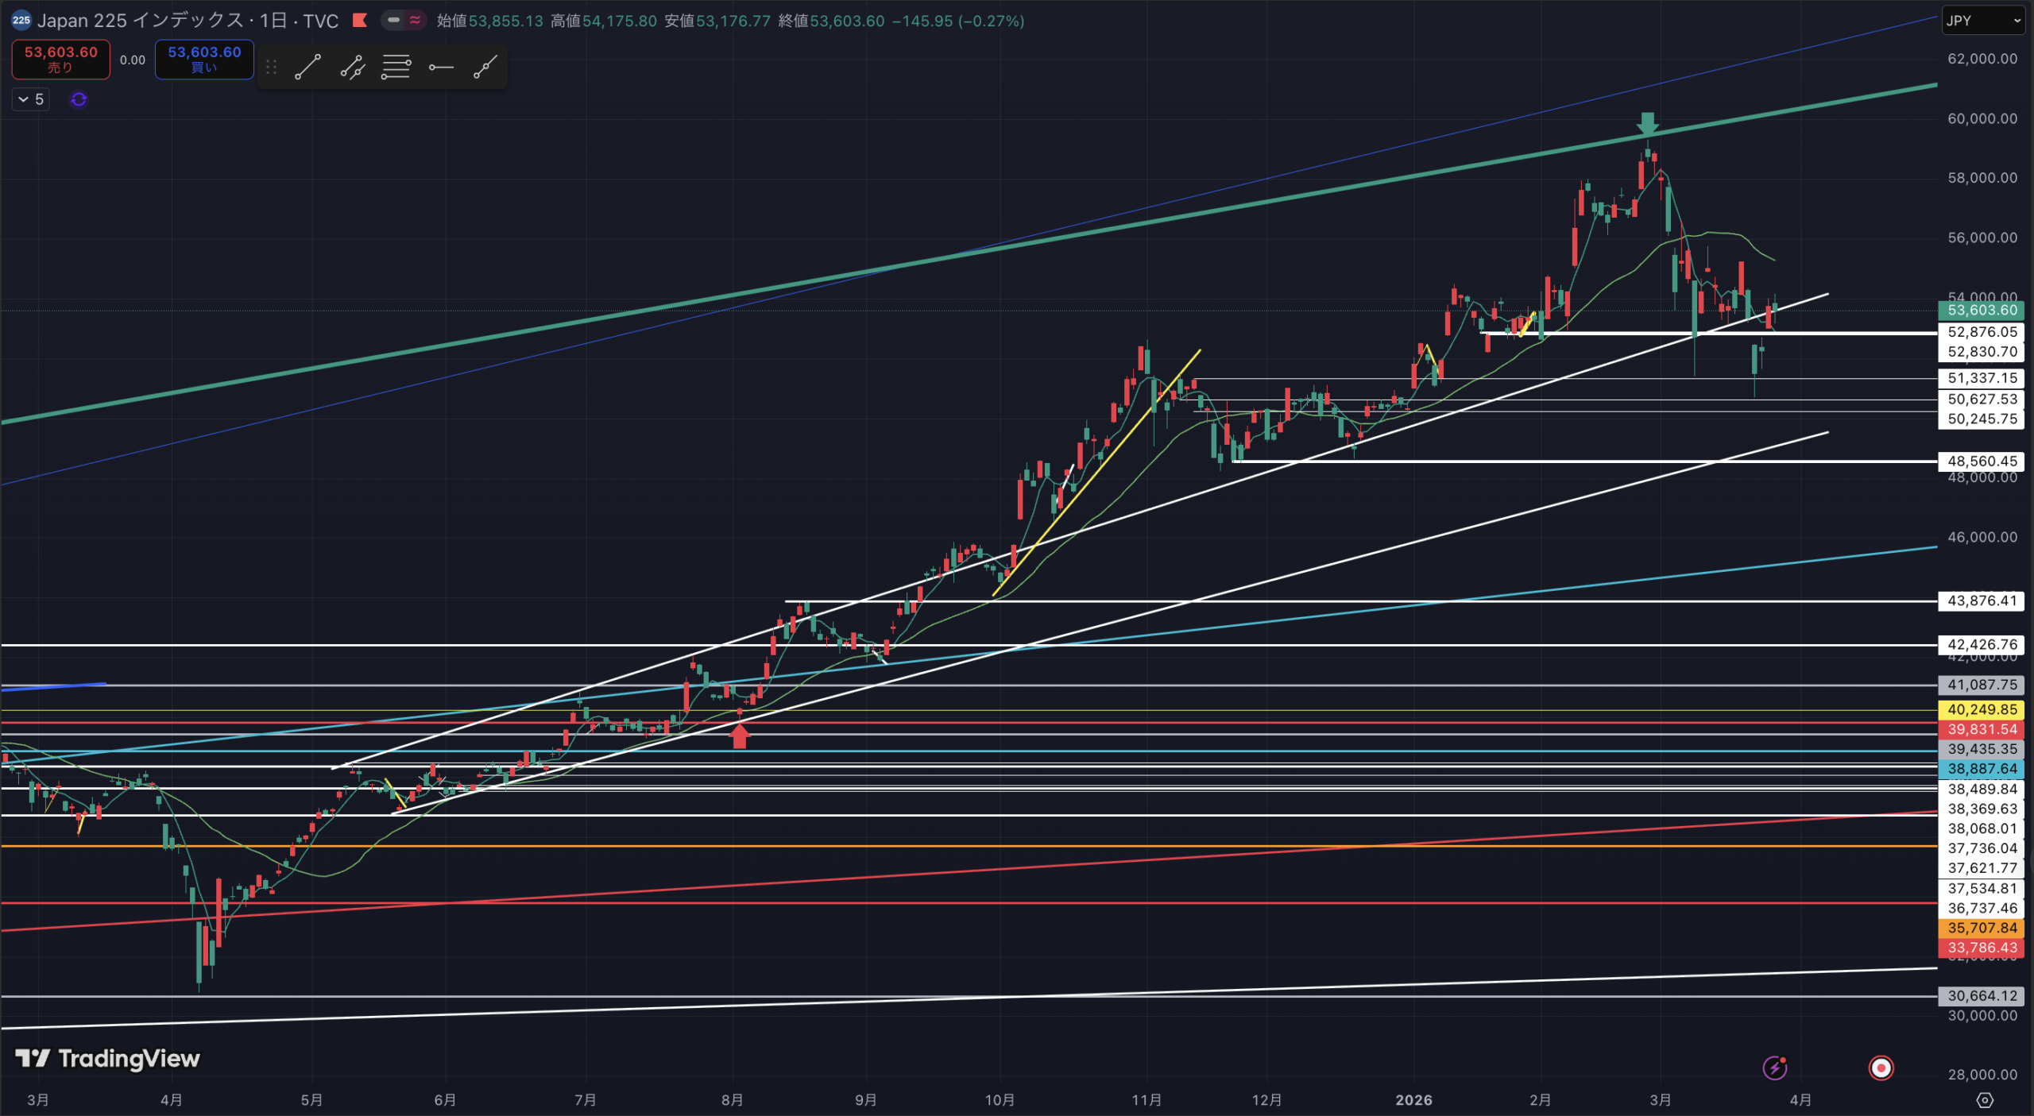Select the trend line drawing tool
The image size is (2034, 1116).
coord(307,68)
